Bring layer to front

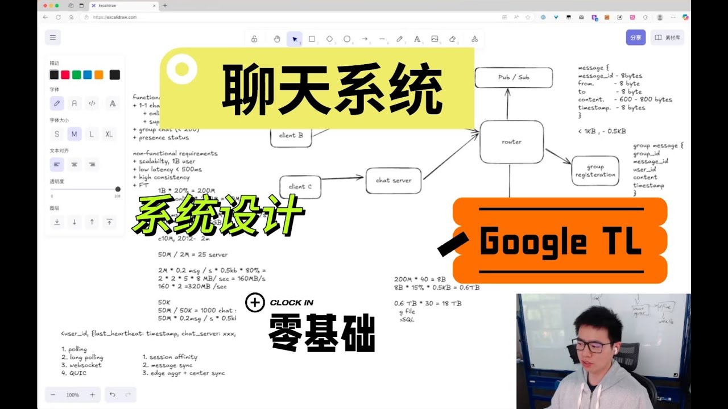(x=109, y=222)
